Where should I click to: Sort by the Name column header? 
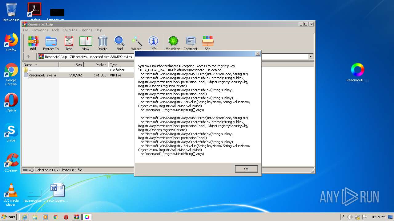click(x=41, y=65)
